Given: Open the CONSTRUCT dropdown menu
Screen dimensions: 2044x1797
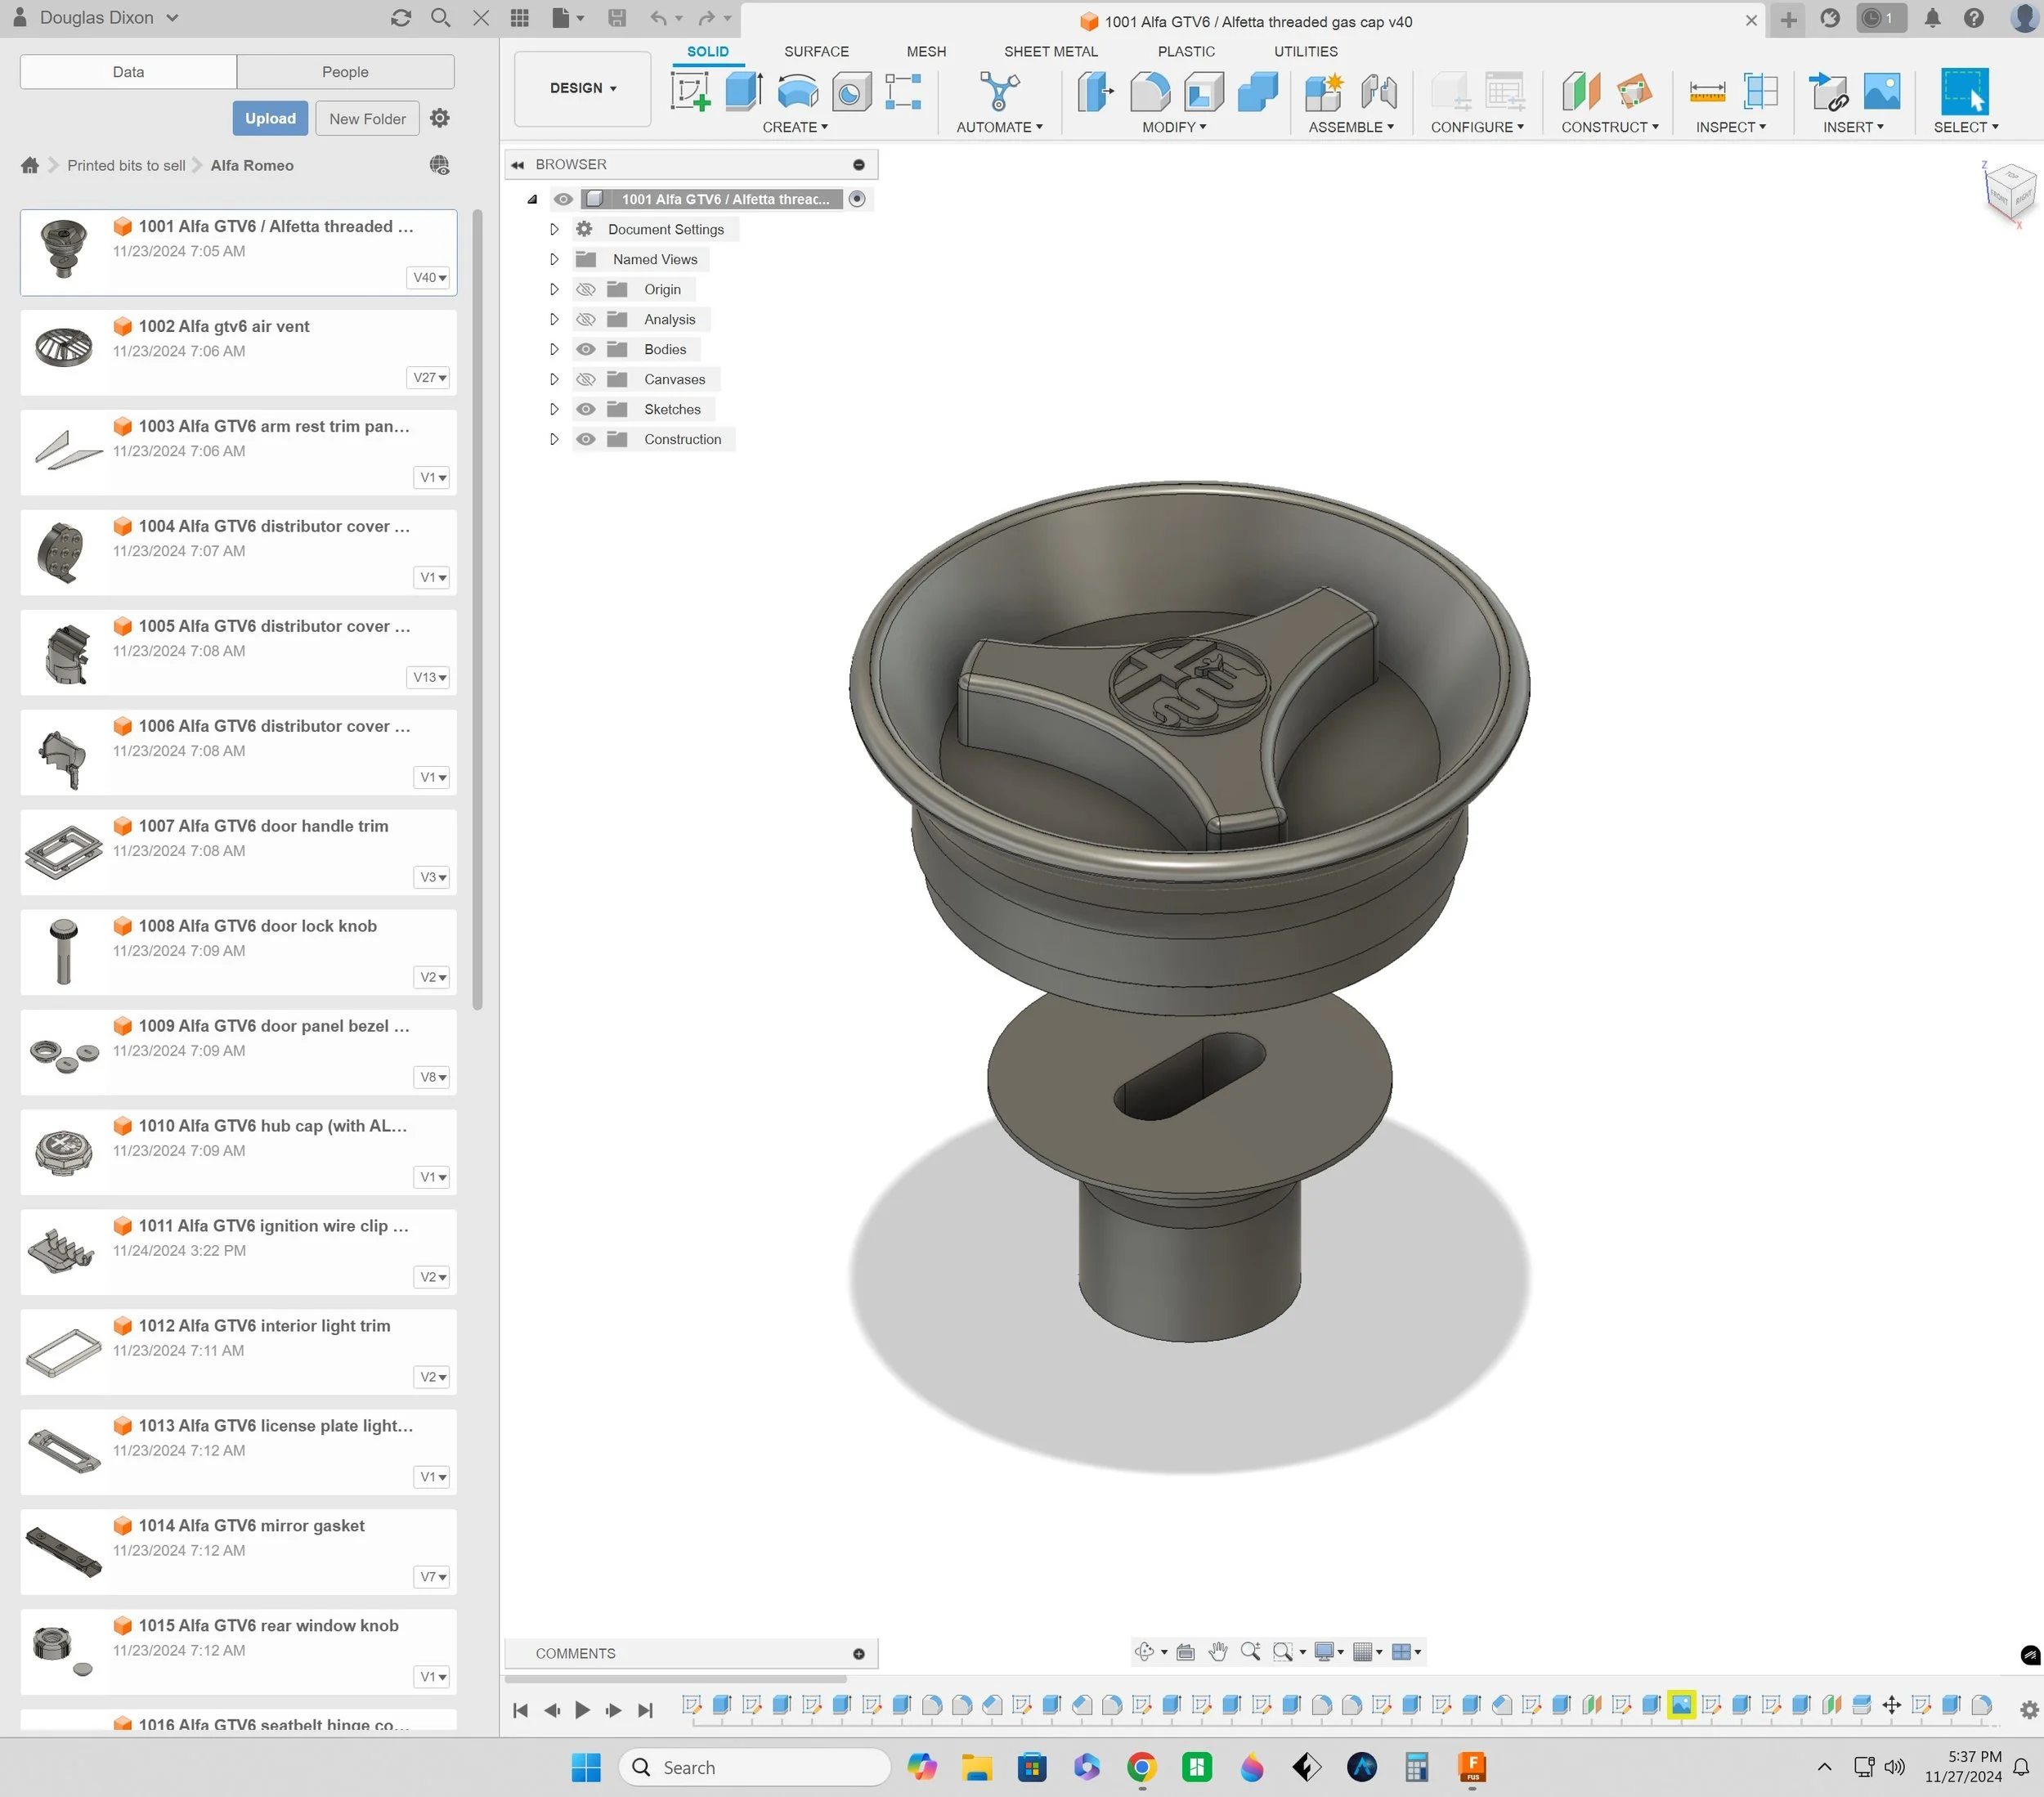Looking at the screenshot, I should pos(1610,127).
